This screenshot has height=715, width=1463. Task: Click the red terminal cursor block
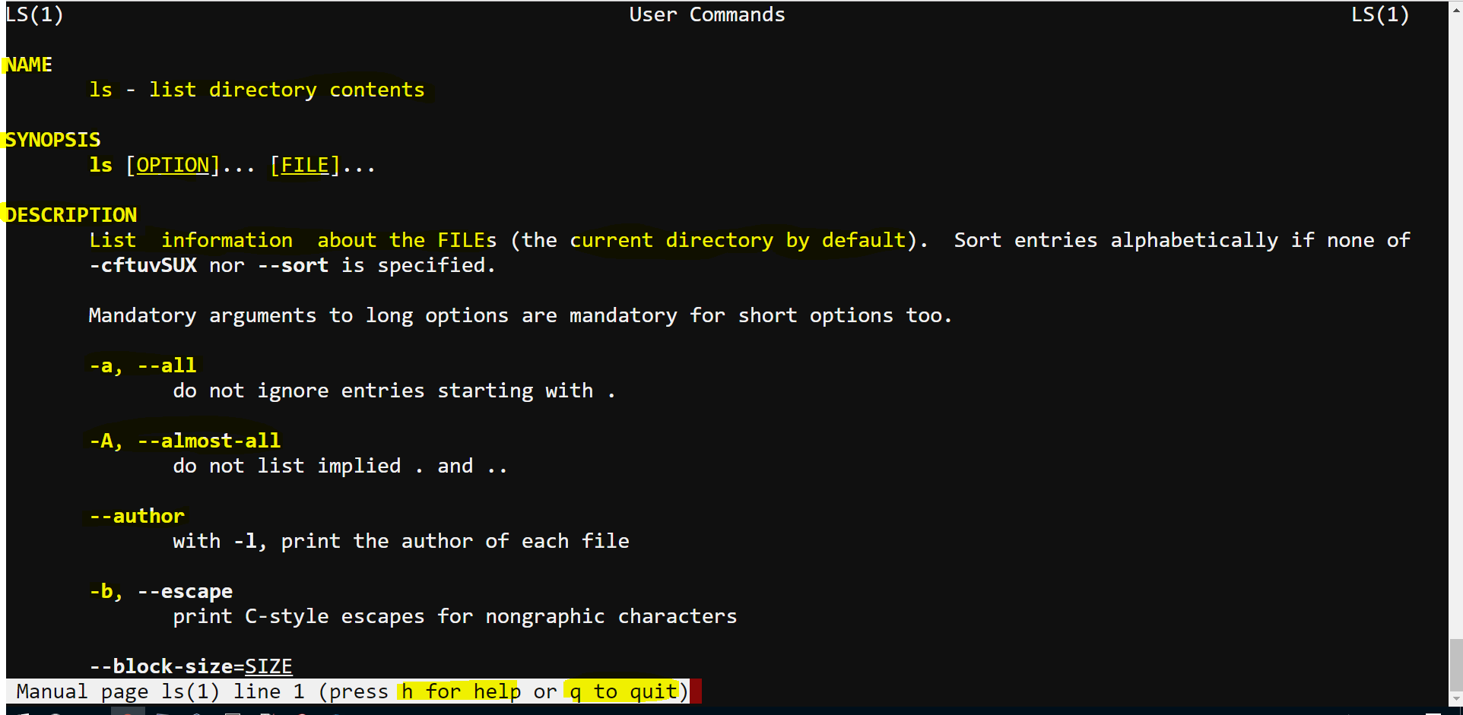(x=696, y=691)
